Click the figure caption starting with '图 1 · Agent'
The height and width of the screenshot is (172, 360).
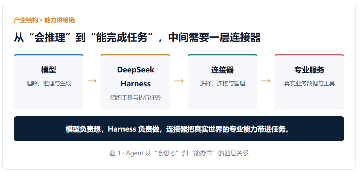pyautogui.click(x=179, y=153)
